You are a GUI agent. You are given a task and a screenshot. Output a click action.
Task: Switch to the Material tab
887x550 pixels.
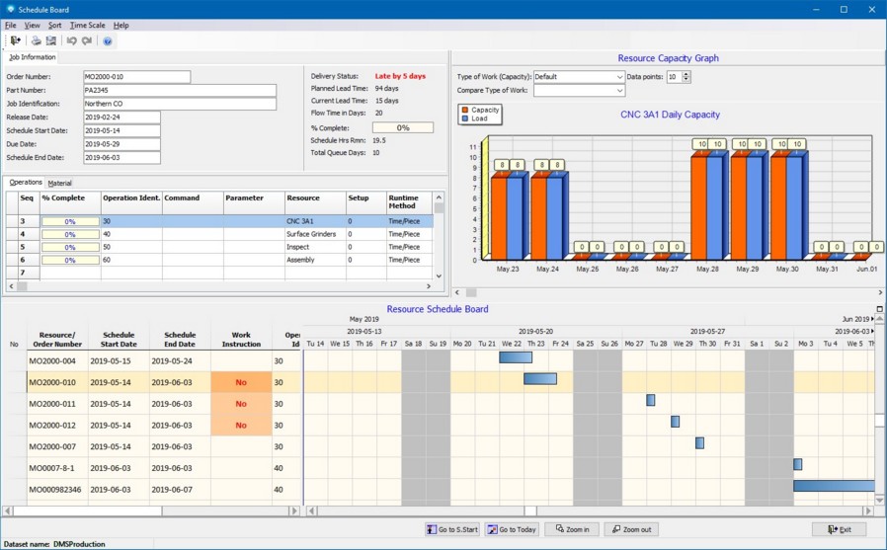click(x=59, y=183)
